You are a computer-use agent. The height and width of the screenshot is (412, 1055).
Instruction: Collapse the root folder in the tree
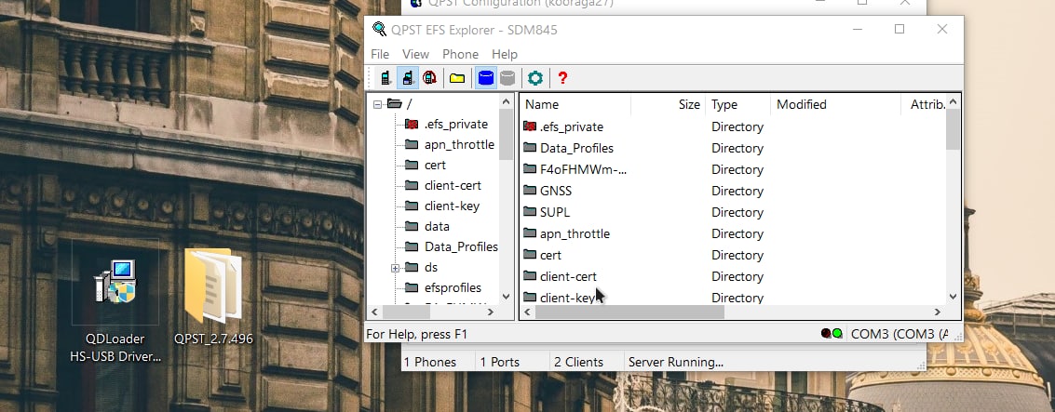tap(377, 104)
